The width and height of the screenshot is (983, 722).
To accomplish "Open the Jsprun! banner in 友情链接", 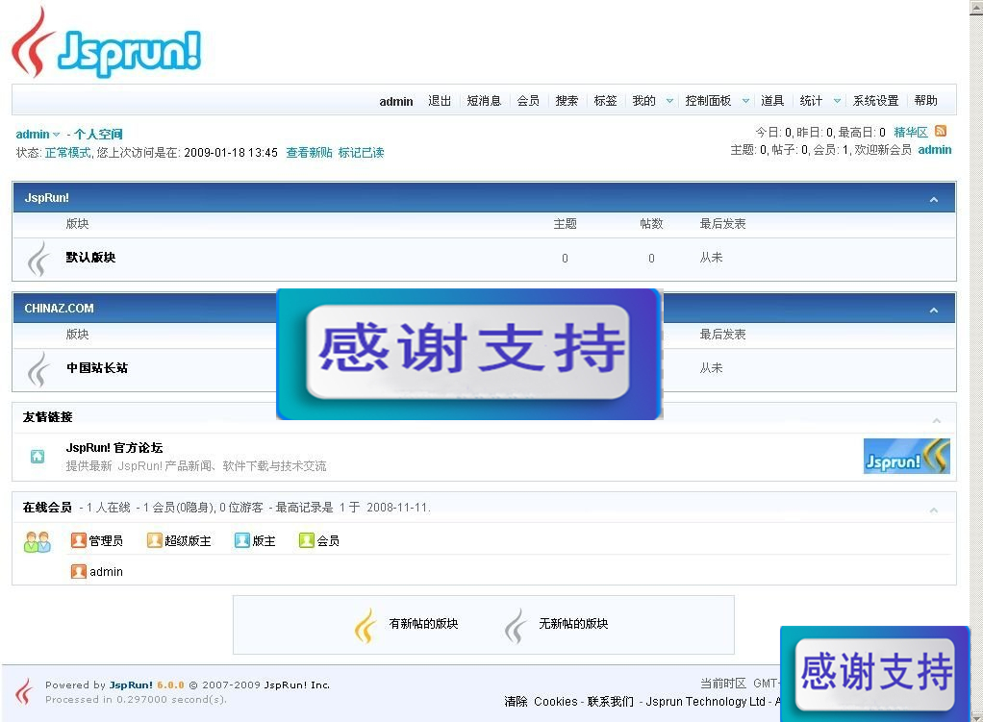I will point(906,456).
